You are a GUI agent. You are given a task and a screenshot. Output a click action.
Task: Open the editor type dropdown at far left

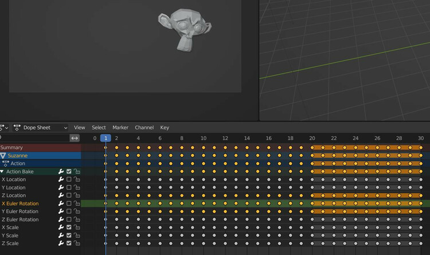(x=4, y=127)
